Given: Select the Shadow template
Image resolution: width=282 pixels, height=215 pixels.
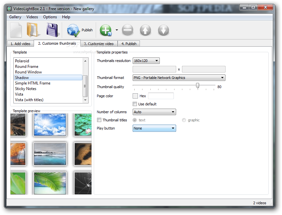Looking at the screenshot, I should [x=48, y=78].
